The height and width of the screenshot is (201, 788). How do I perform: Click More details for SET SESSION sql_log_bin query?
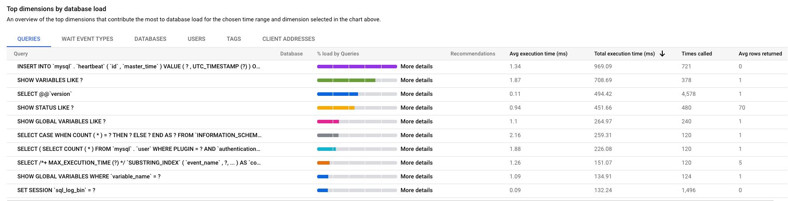click(x=416, y=190)
